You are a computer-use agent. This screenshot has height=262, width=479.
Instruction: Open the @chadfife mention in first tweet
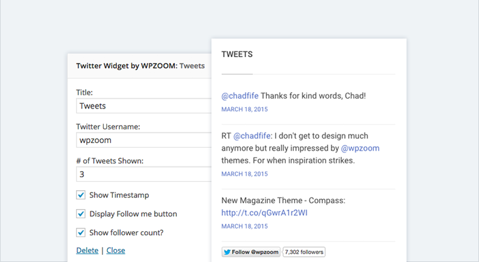[x=239, y=96]
